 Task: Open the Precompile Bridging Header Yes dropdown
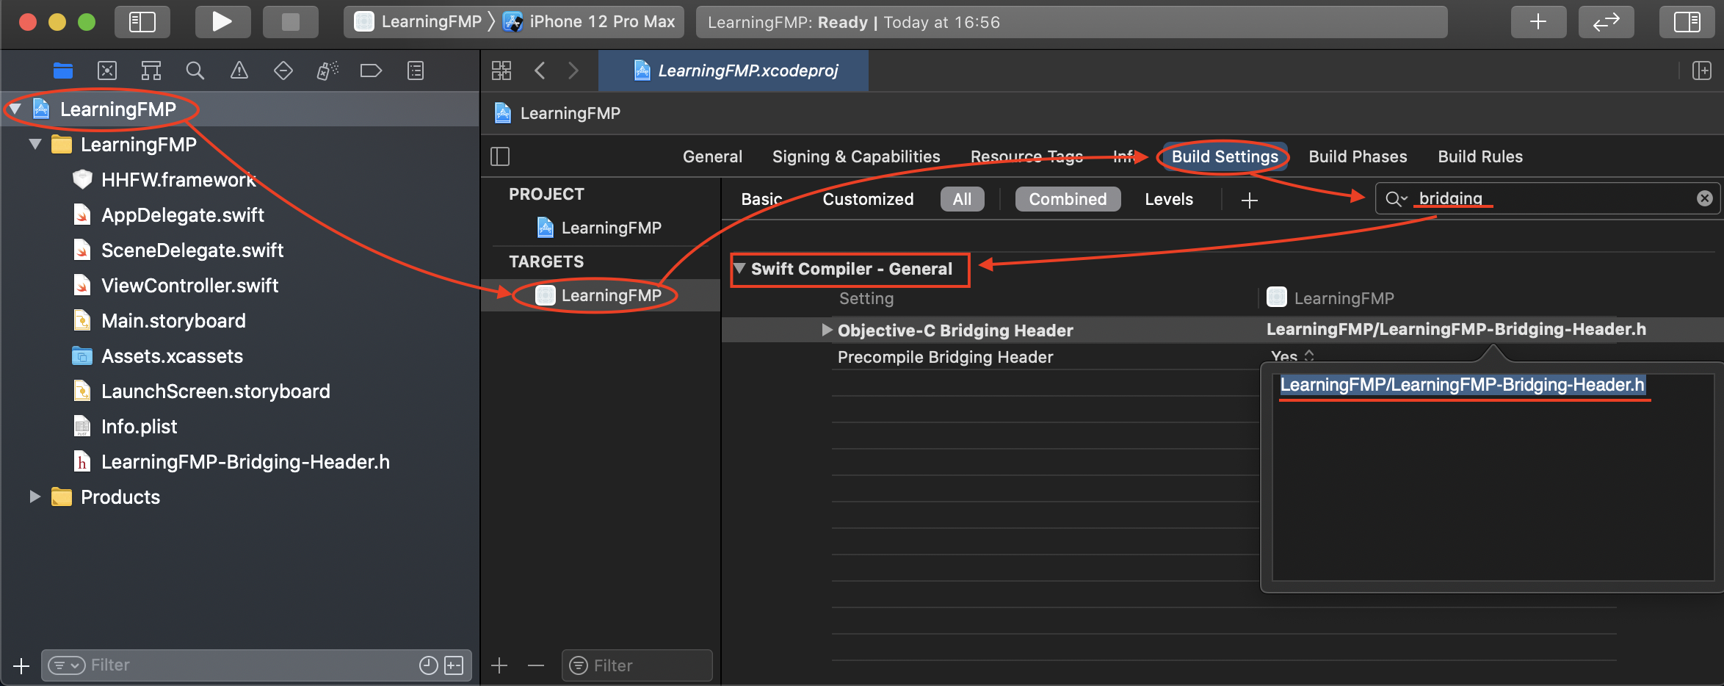1292,356
